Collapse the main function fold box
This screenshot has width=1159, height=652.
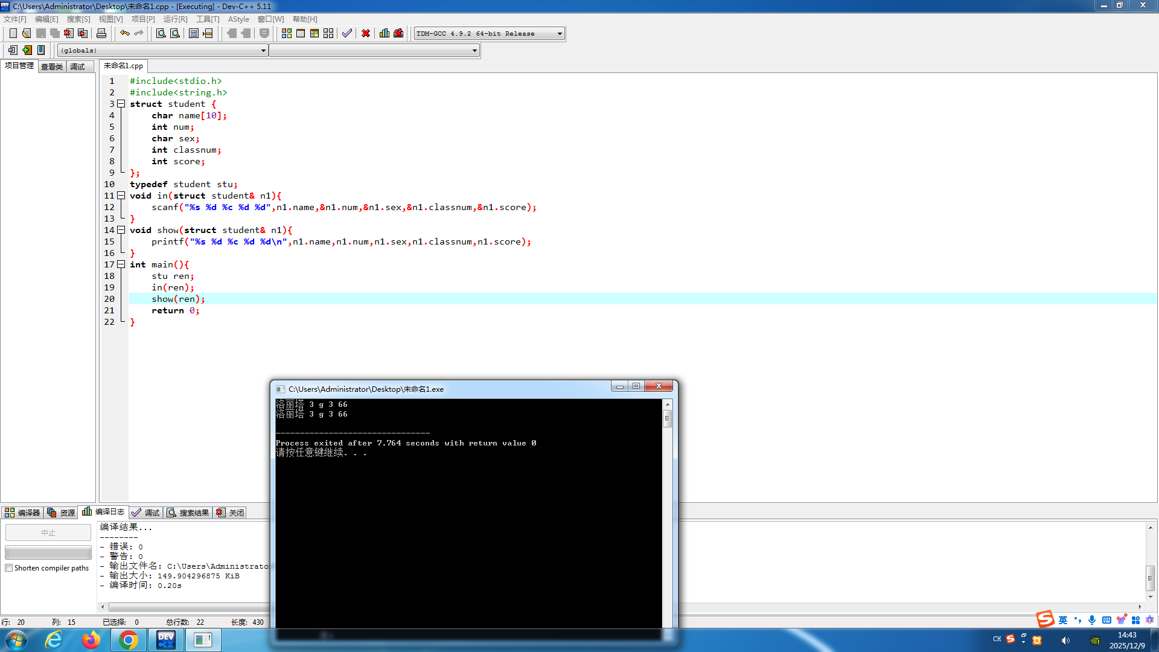121,264
